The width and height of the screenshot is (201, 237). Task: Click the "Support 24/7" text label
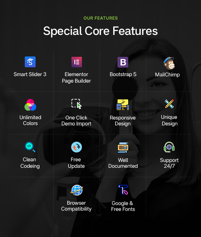169,163
